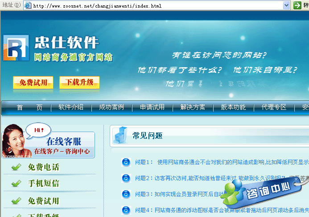Open the 软件介绍 navigation menu item
Viewport: 309px width, 217px height.
tap(71, 107)
